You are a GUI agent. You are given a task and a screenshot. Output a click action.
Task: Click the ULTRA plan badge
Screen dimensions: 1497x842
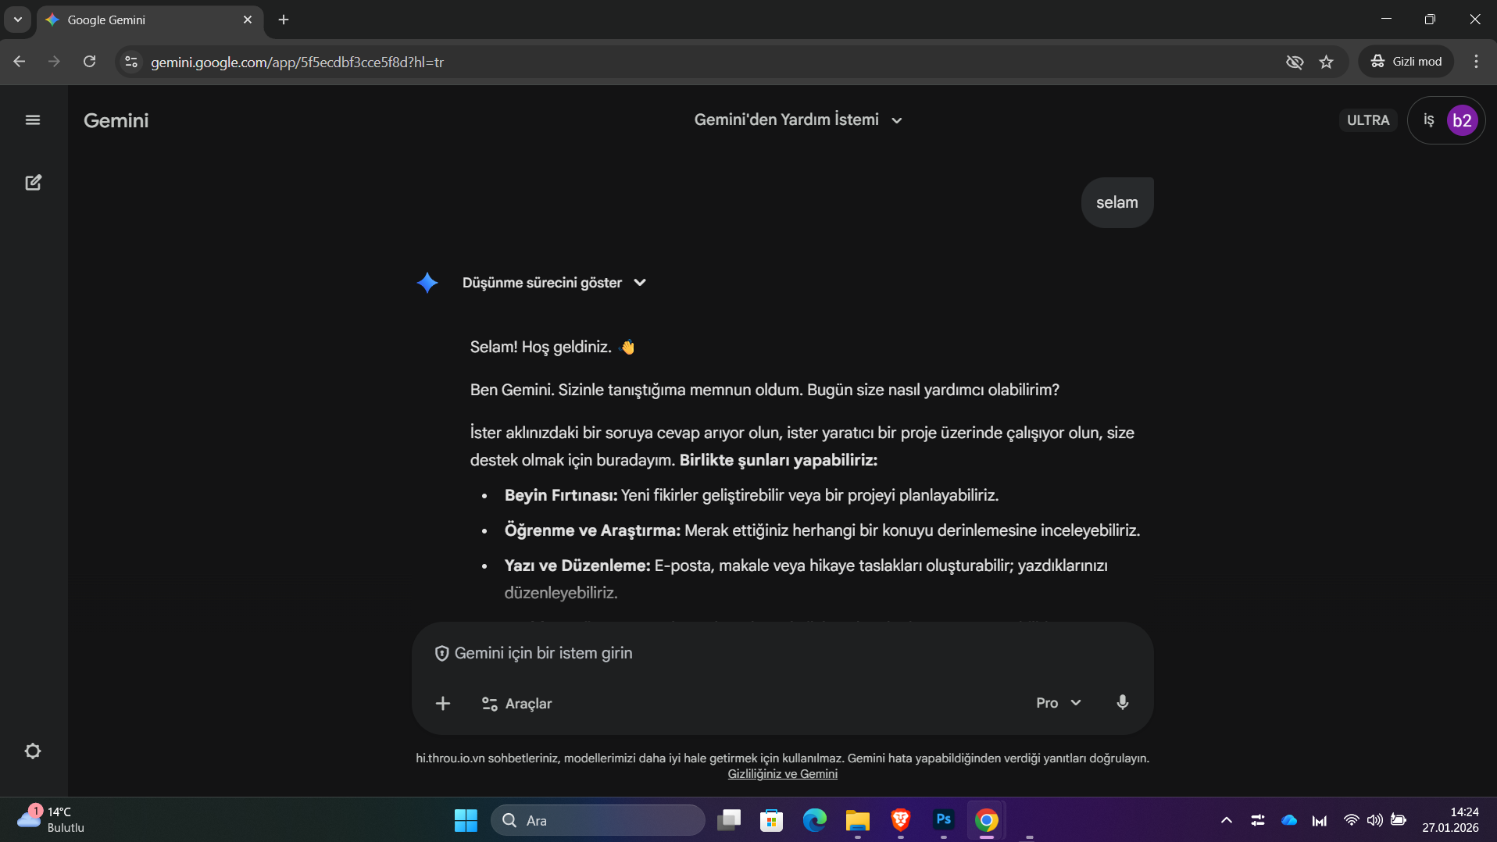click(x=1368, y=120)
